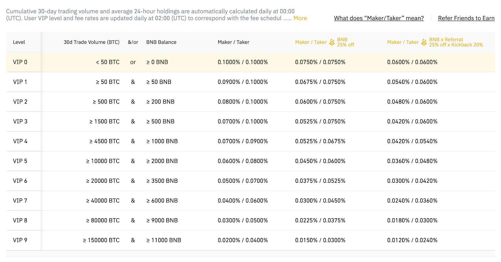Select the VIP 1 level cell

pyautogui.click(x=20, y=82)
